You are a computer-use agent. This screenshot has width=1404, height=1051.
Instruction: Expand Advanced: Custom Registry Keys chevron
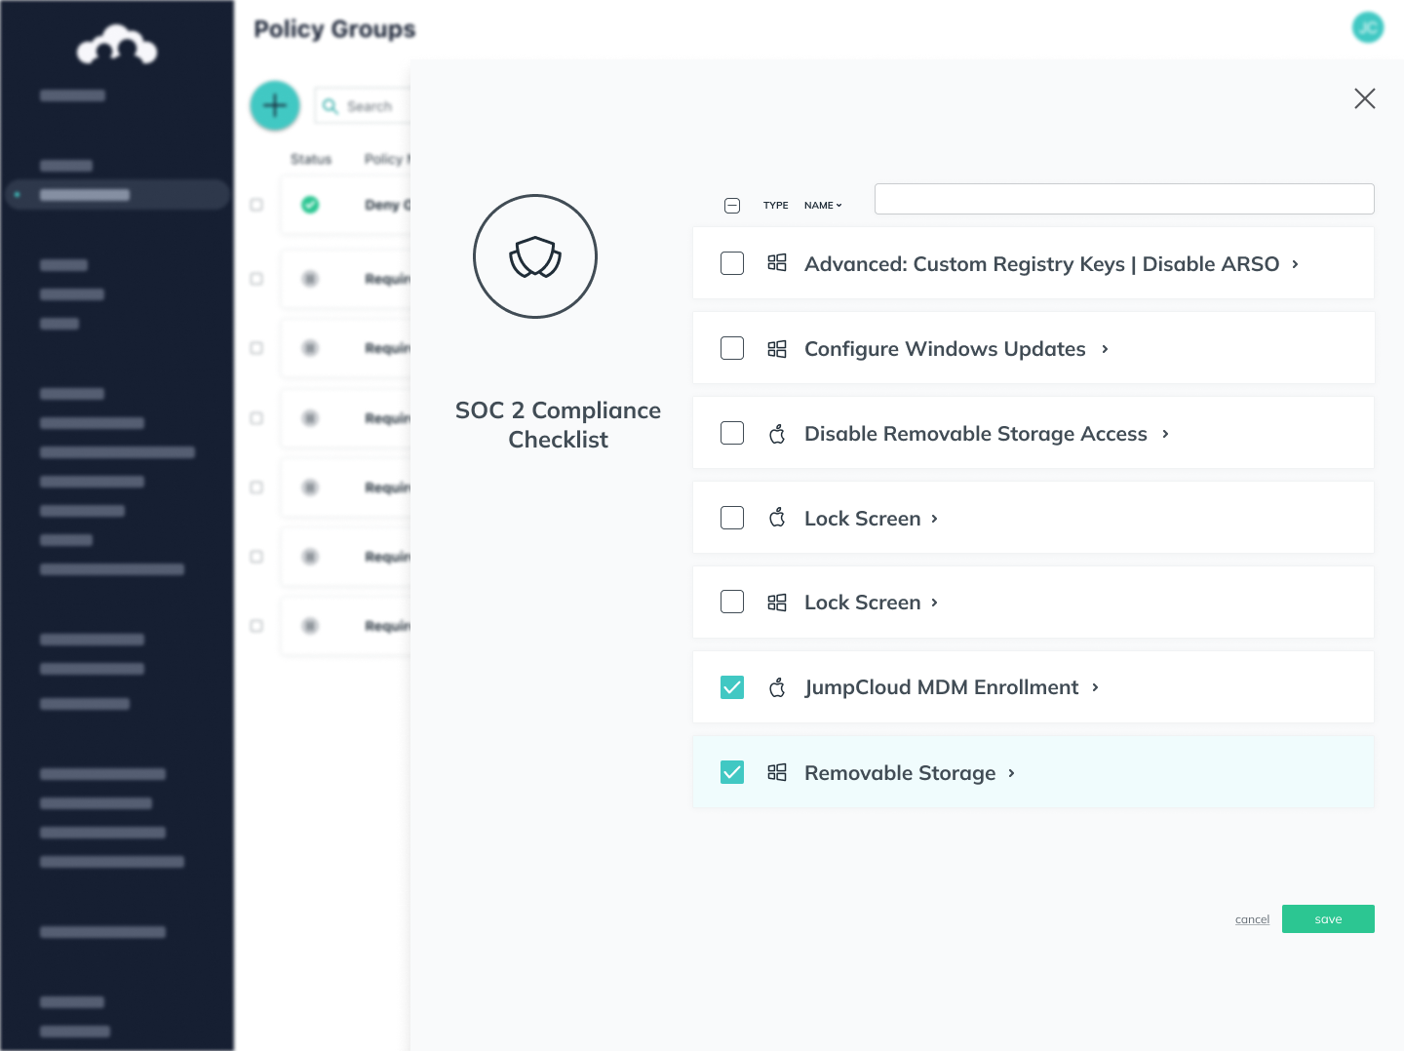point(1295,264)
